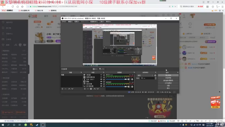Click Desktop Audio volume slider
Screen dimensions: 225x127
[116, 87]
